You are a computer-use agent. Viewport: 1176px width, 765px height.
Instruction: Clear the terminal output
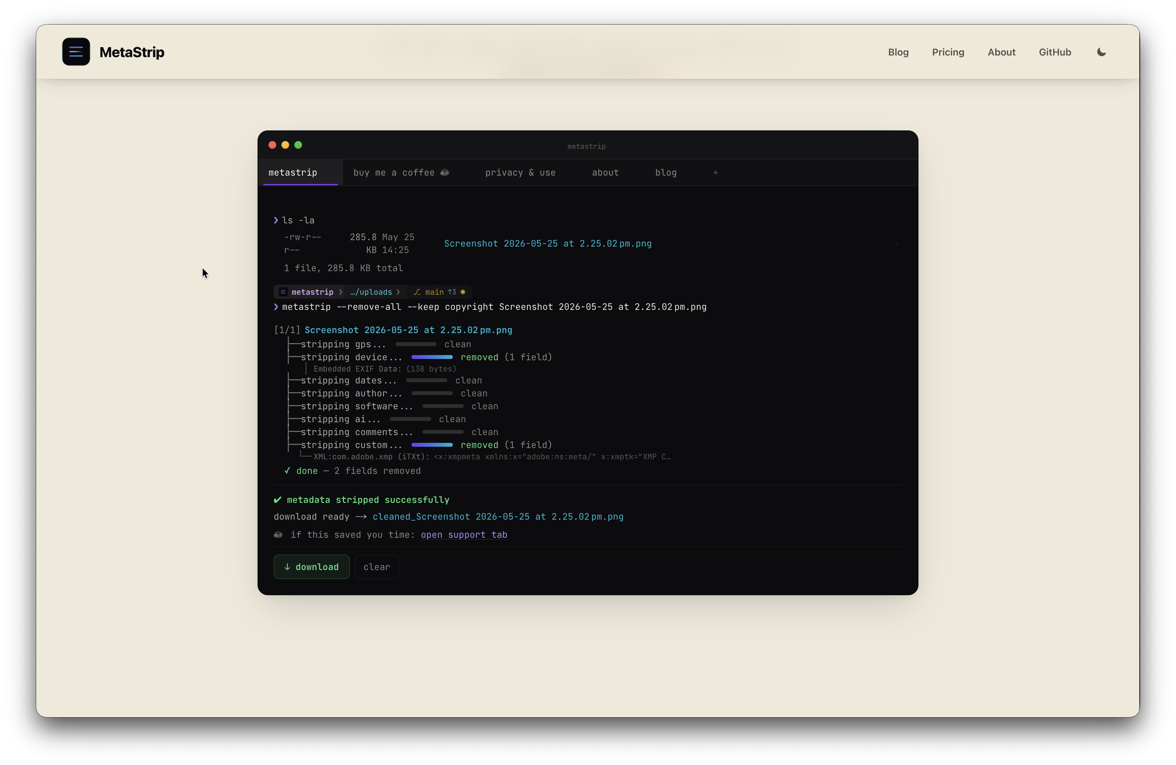pyautogui.click(x=377, y=567)
